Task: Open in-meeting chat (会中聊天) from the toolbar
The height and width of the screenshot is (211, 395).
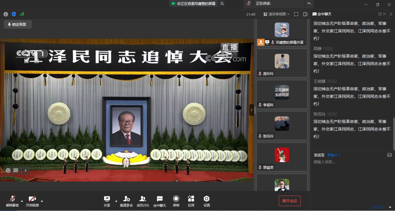Action: 159,201
